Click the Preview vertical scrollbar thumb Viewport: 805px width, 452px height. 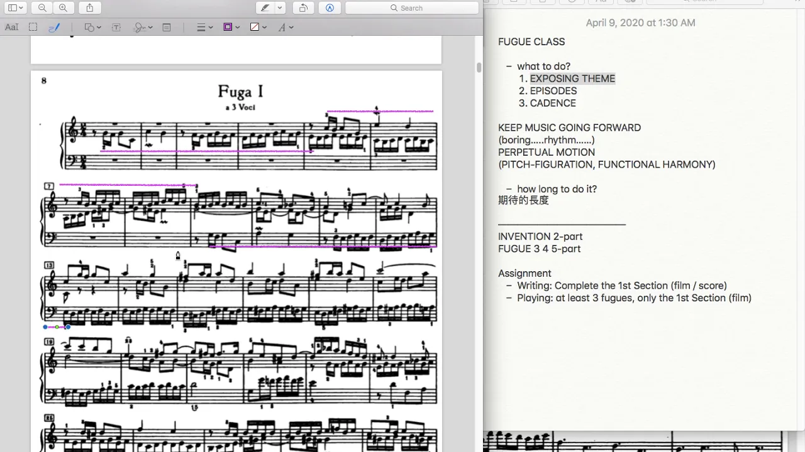point(479,67)
